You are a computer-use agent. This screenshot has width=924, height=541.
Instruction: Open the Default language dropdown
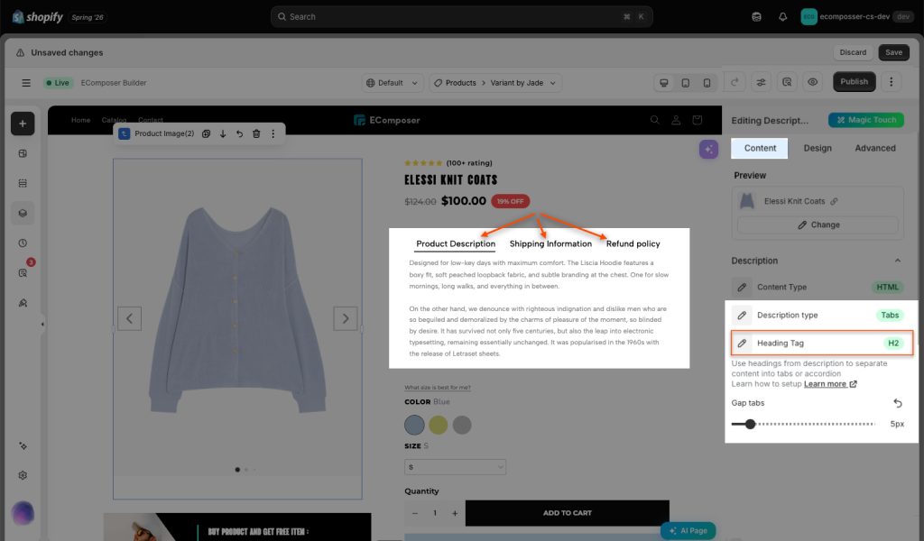point(392,83)
